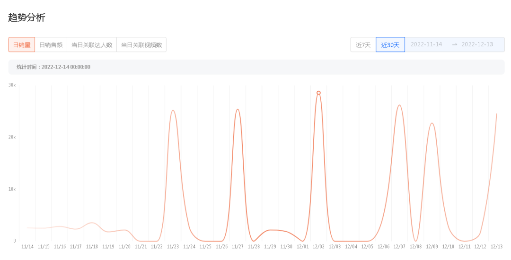This screenshot has height=260, width=511.
Task: Open the 当日关联达人数 tab
Action: (92, 45)
